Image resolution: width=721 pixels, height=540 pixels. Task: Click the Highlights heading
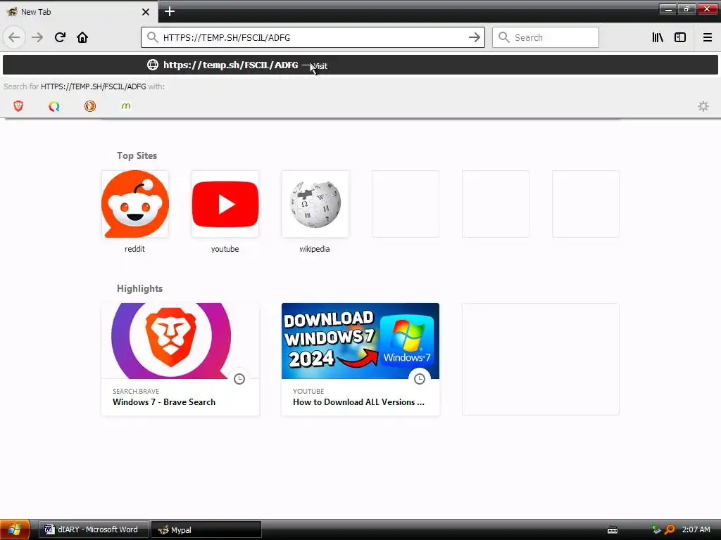point(140,288)
